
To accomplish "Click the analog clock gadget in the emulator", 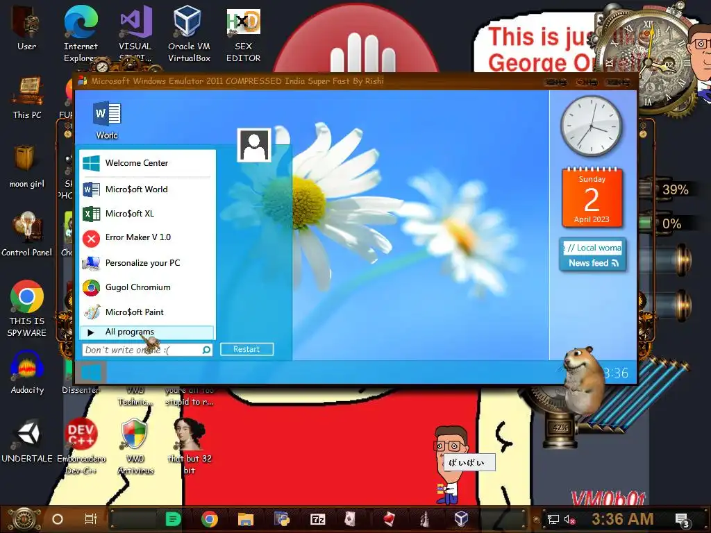I will tap(592, 126).
